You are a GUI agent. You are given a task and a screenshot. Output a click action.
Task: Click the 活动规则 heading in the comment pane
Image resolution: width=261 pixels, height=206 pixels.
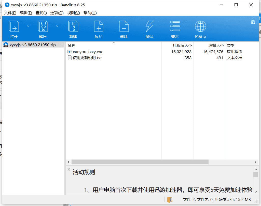[x=84, y=172]
